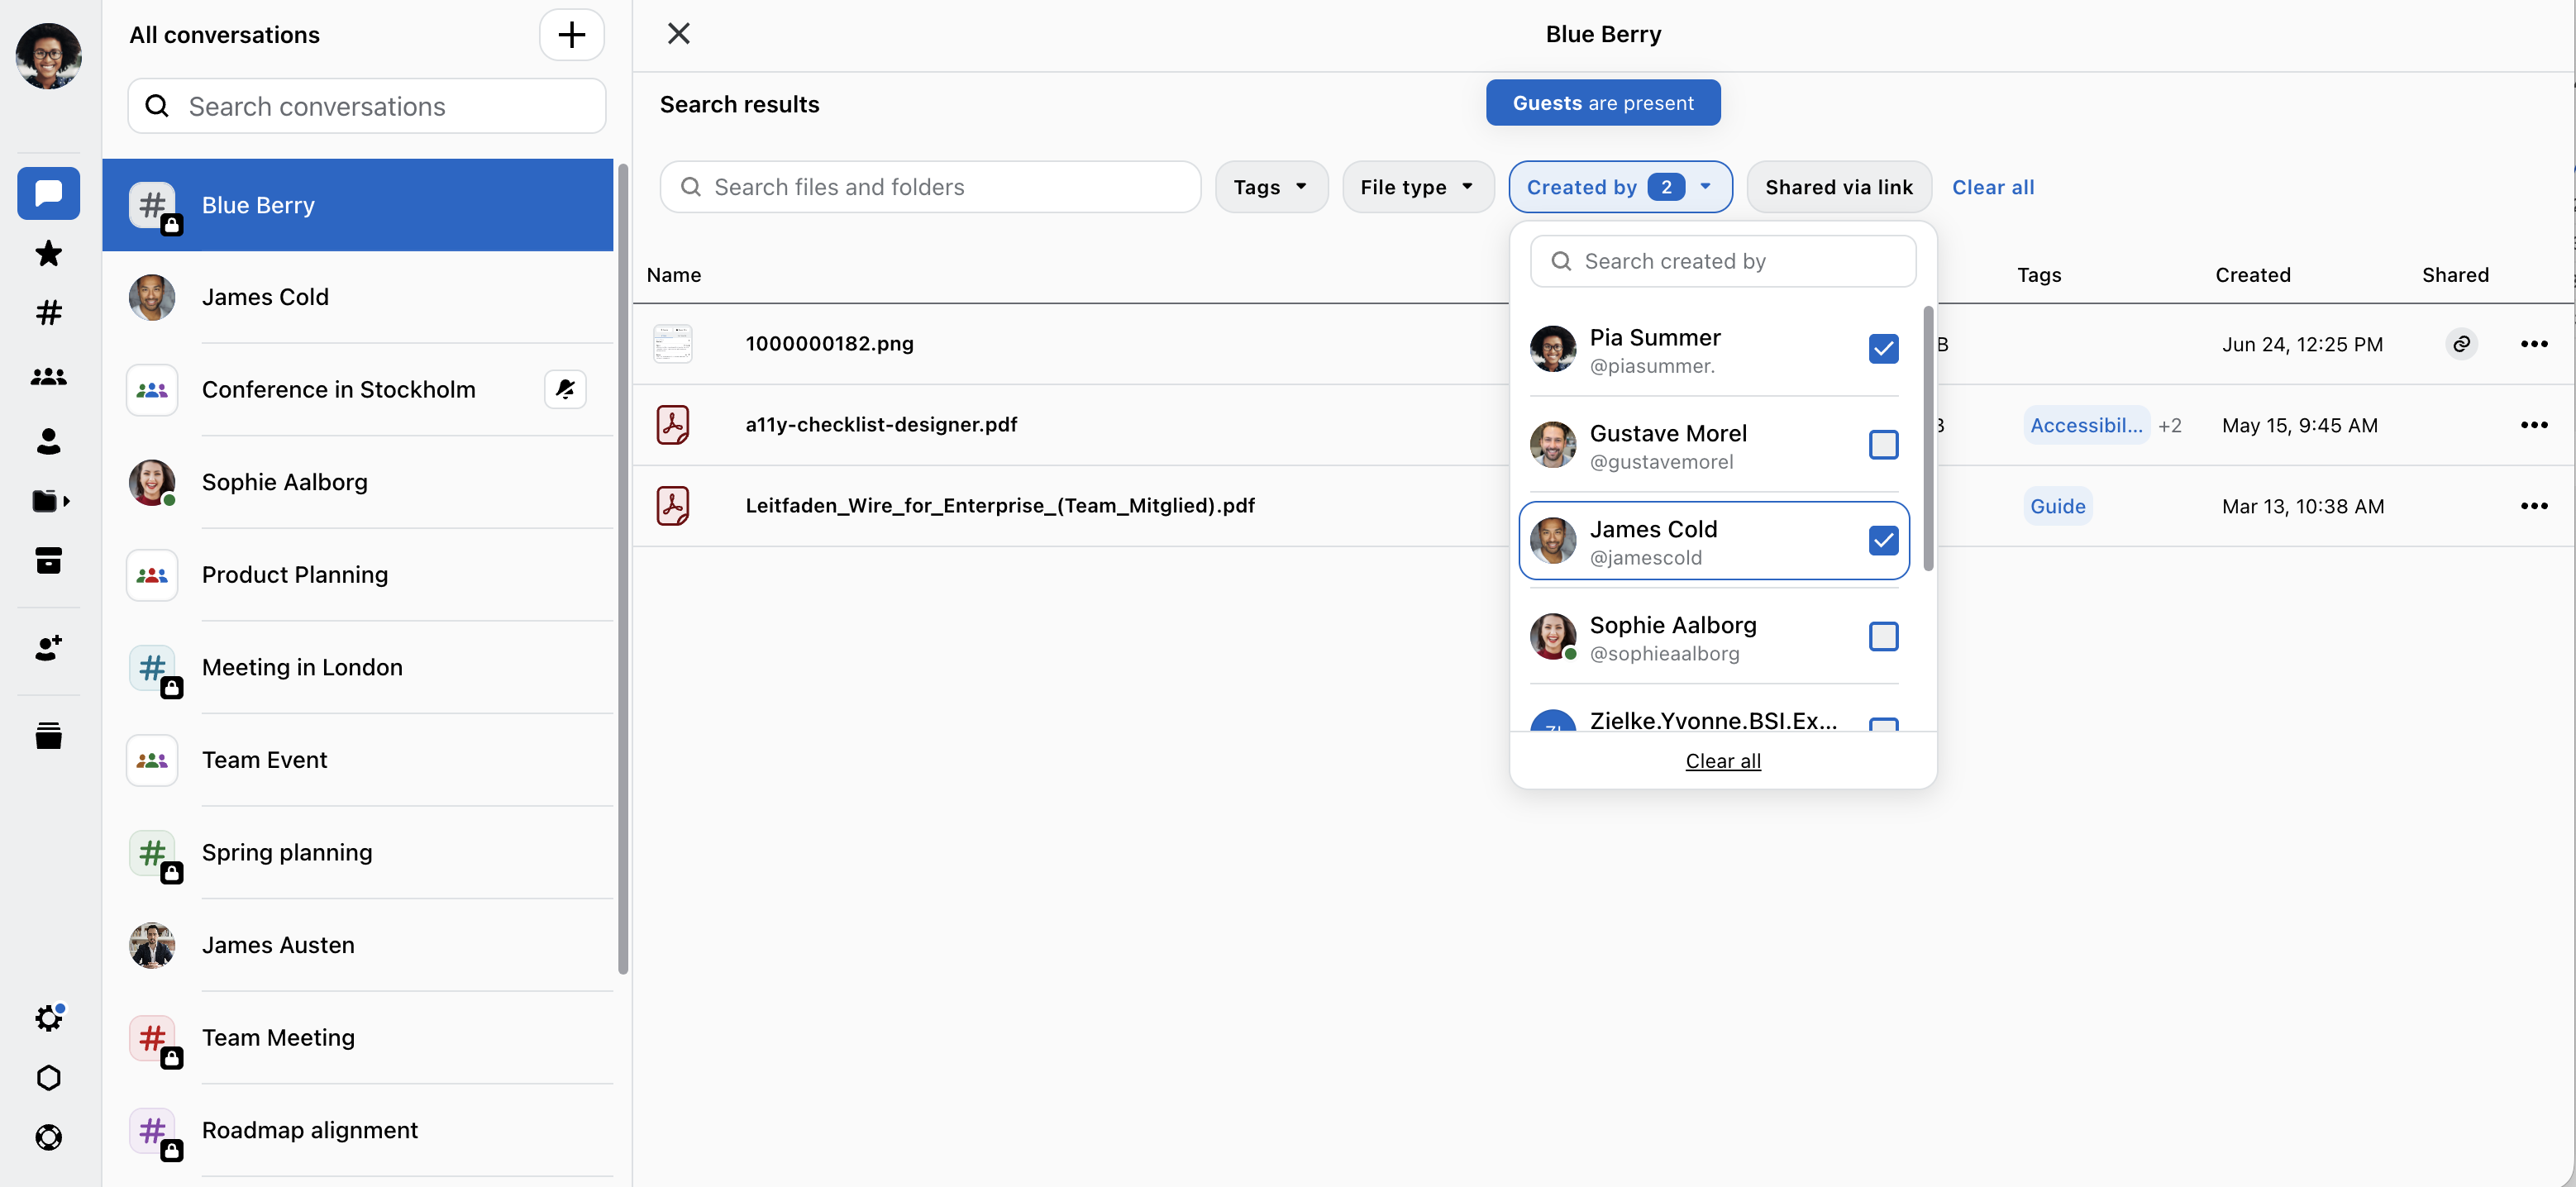Click the PDF icon of a11y-checklist-designer.pdf
This screenshot has width=2576, height=1187.
[673, 425]
